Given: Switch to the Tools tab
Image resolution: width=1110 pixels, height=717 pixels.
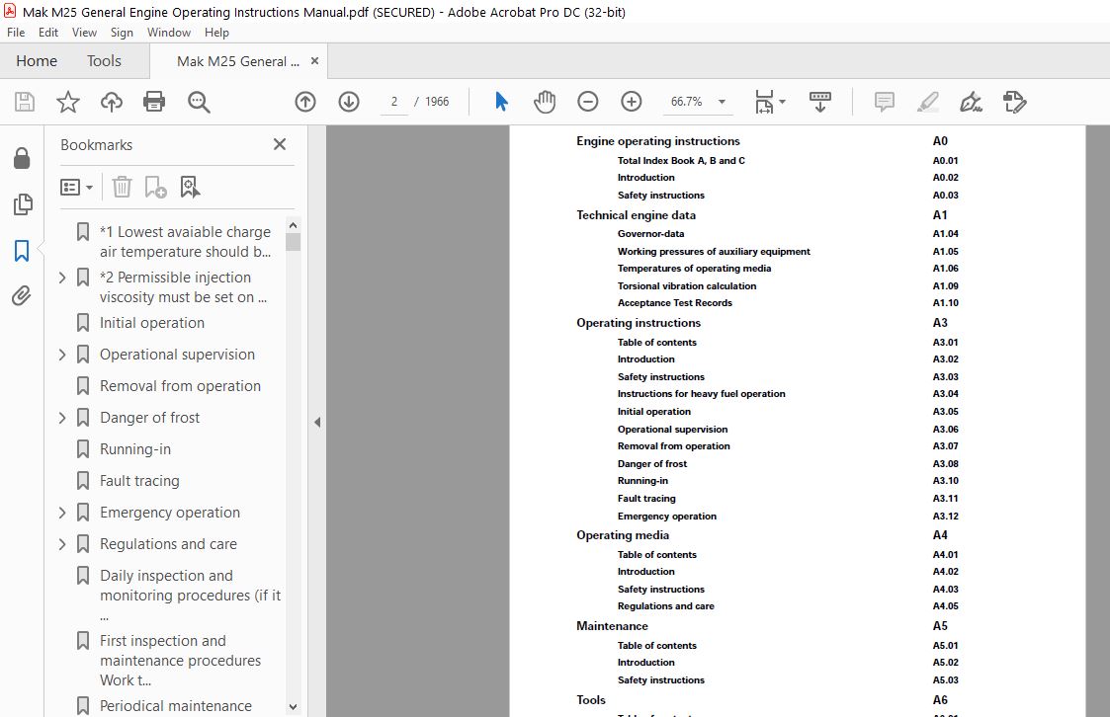Looking at the screenshot, I should [104, 61].
